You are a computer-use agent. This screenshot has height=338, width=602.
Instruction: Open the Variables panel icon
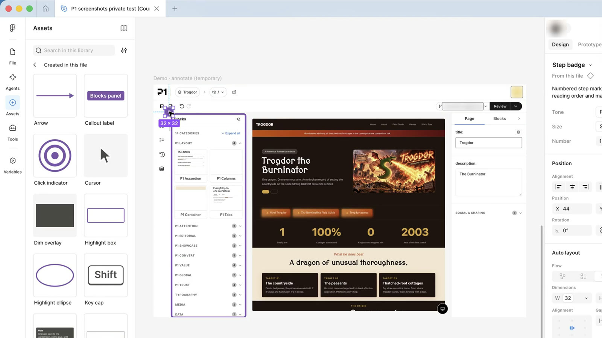13,165
